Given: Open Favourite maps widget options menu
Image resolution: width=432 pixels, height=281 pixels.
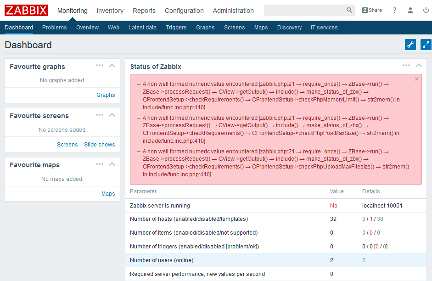Looking at the screenshot, I should click(100, 164).
